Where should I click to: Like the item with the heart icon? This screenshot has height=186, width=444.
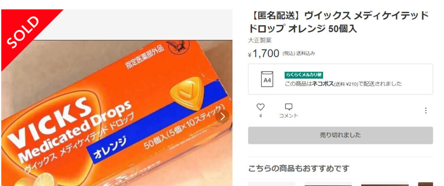260,107
